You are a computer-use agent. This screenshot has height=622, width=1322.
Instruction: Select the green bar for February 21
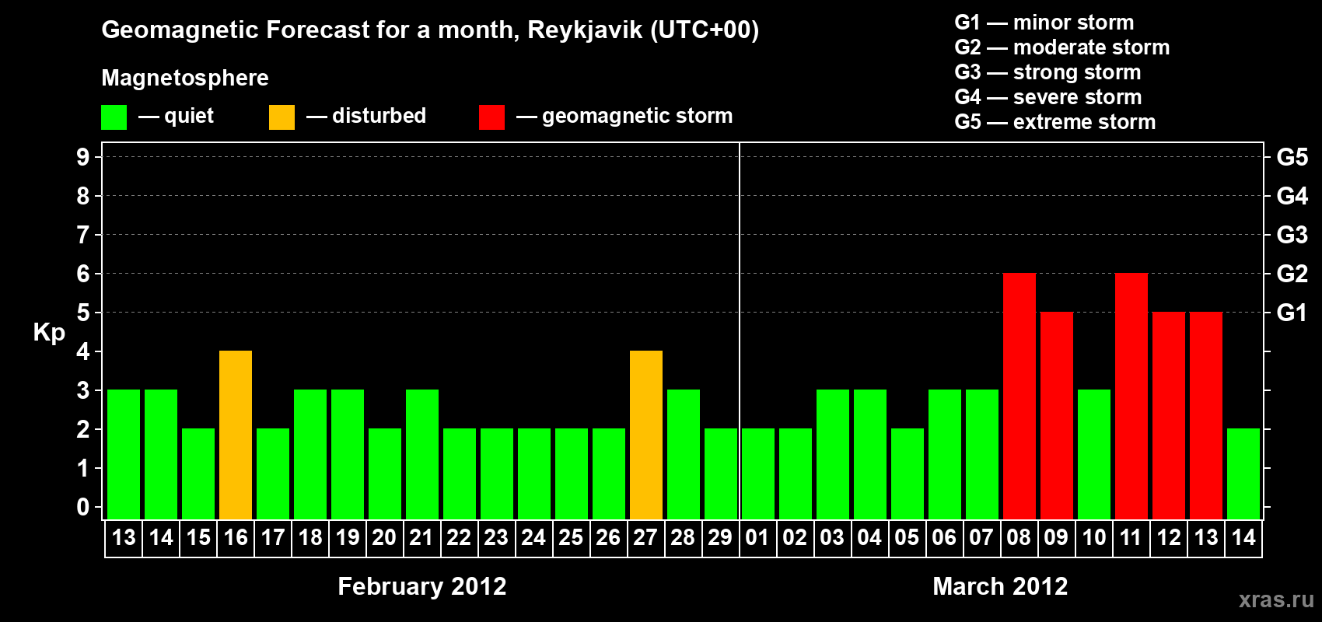(422, 454)
